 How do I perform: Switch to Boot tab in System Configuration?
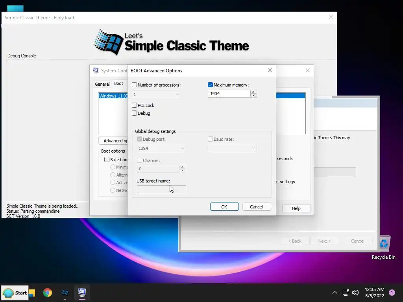[118, 83]
